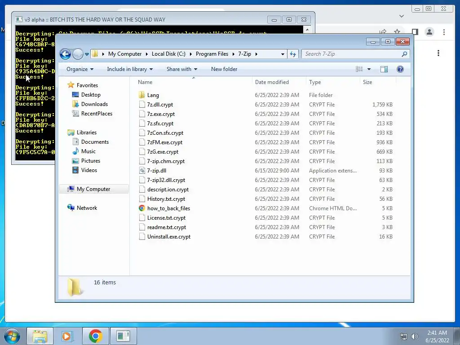Select the descript.ion.crypt file name
Image resolution: width=460 pixels, height=345 pixels.
point(168,190)
